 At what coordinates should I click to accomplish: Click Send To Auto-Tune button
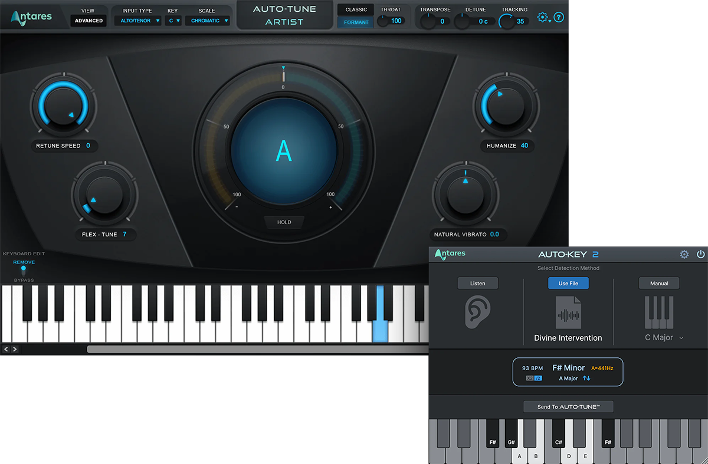[568, 407]
